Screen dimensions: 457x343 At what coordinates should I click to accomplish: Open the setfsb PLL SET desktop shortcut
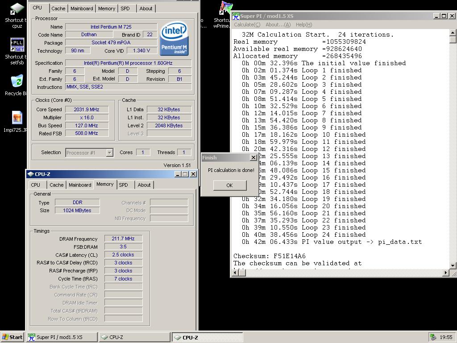(17, 45)
